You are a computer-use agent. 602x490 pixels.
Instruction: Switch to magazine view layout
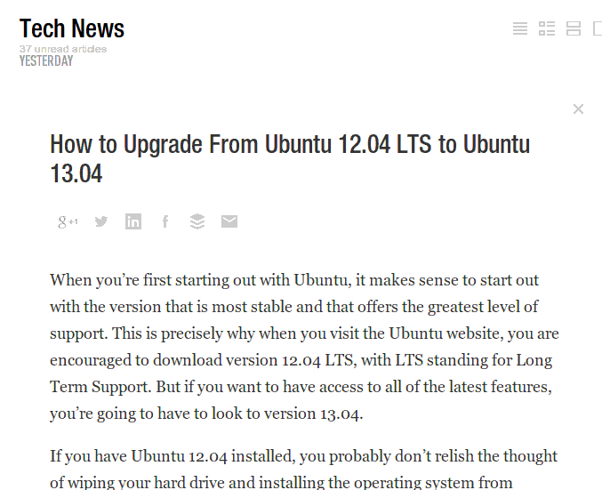547,28
